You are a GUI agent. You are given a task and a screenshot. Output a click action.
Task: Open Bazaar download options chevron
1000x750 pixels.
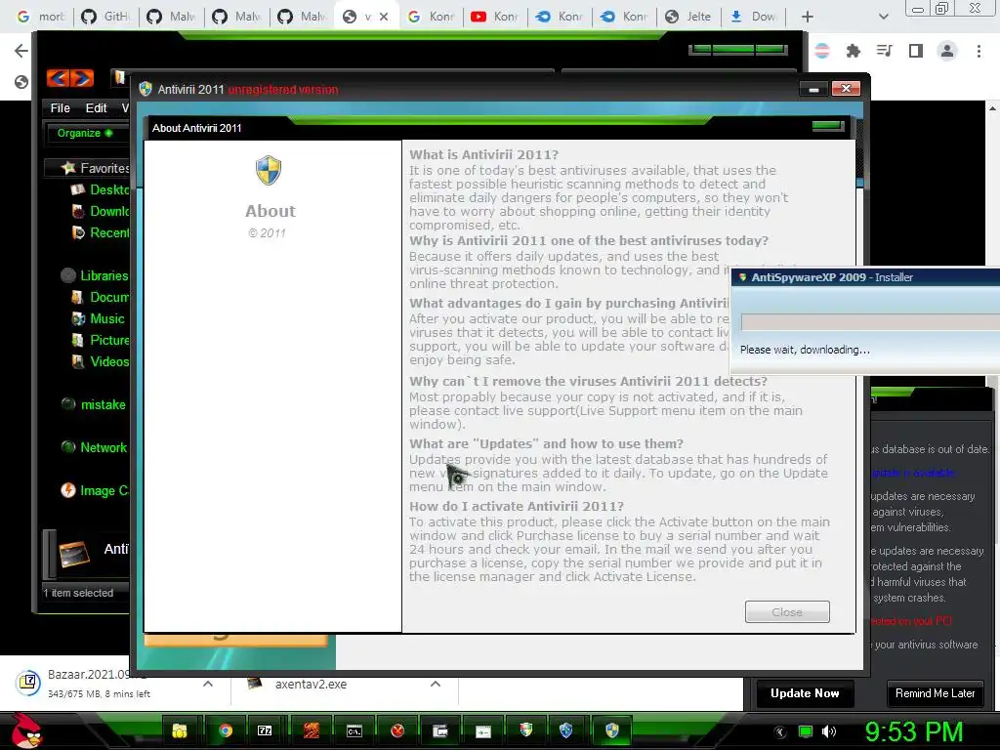click(x=208, y=684)
